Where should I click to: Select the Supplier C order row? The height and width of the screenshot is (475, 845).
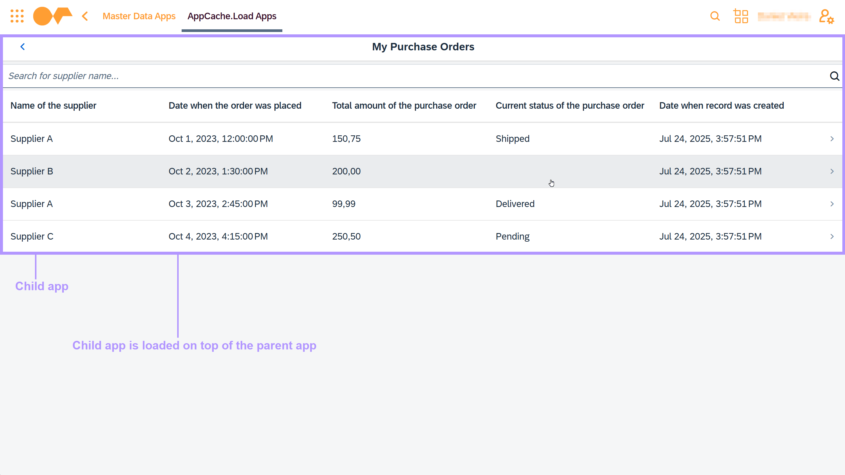point(394,236)
